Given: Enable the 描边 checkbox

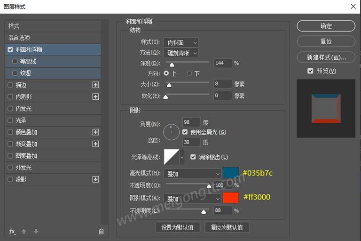Looking at the screenshot, I should pyautogui.click(x=10, y=85).
